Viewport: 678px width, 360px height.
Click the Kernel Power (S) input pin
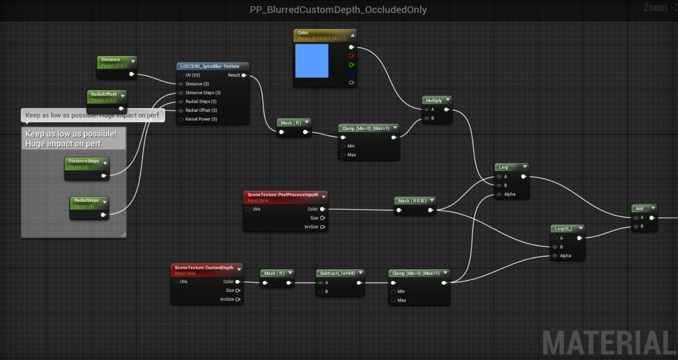(x=181, y=120)
